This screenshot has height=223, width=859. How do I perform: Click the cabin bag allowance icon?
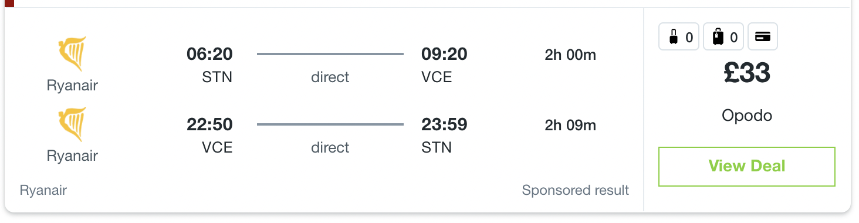679,37
